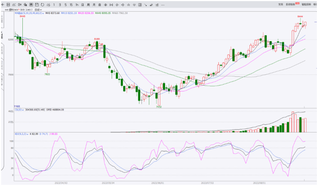The height and width of the screenshot is (186, 318).
Task: Open the line chart view icon
Action: (x=14, y=5)
